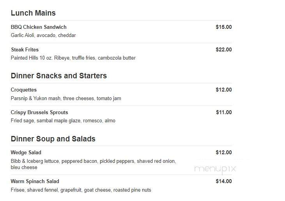This screenshot has height=201, width=285.
Task: Click the Painted Hills Ribeye description
Action: pos(73,58)
